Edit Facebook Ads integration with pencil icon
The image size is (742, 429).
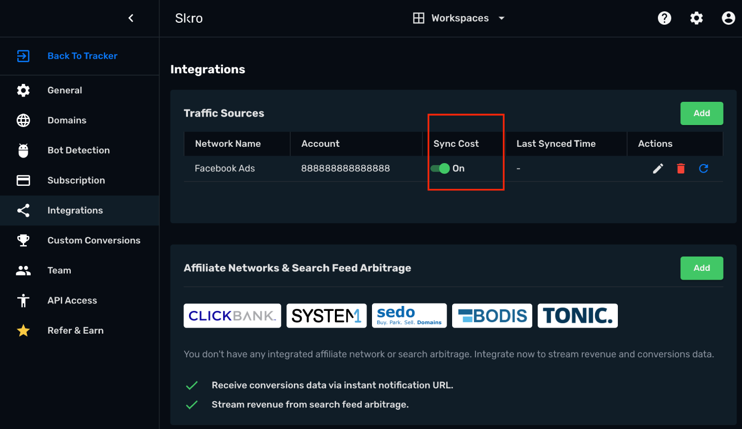tap(658, 169)
